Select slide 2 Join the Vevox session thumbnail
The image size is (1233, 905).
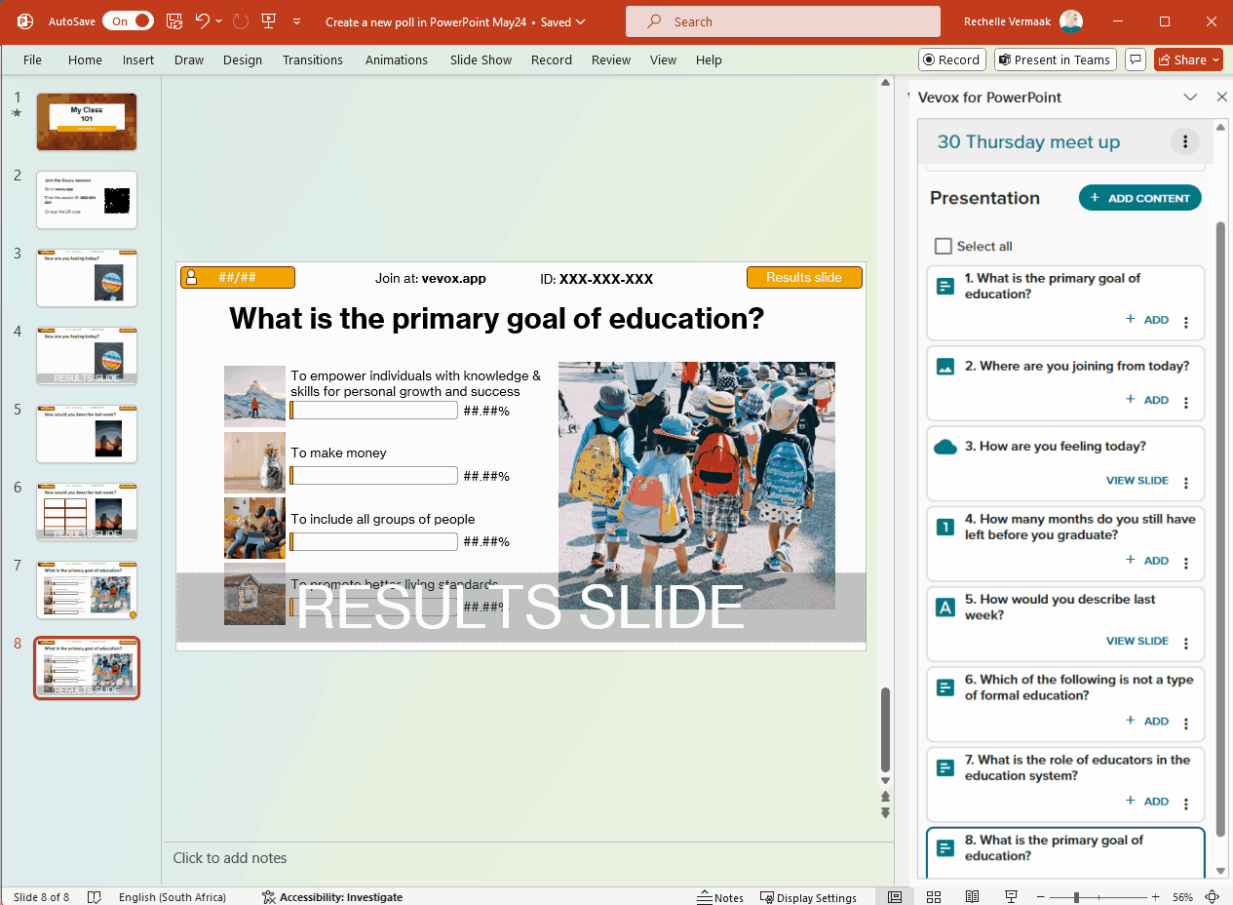tap(87, 199)
